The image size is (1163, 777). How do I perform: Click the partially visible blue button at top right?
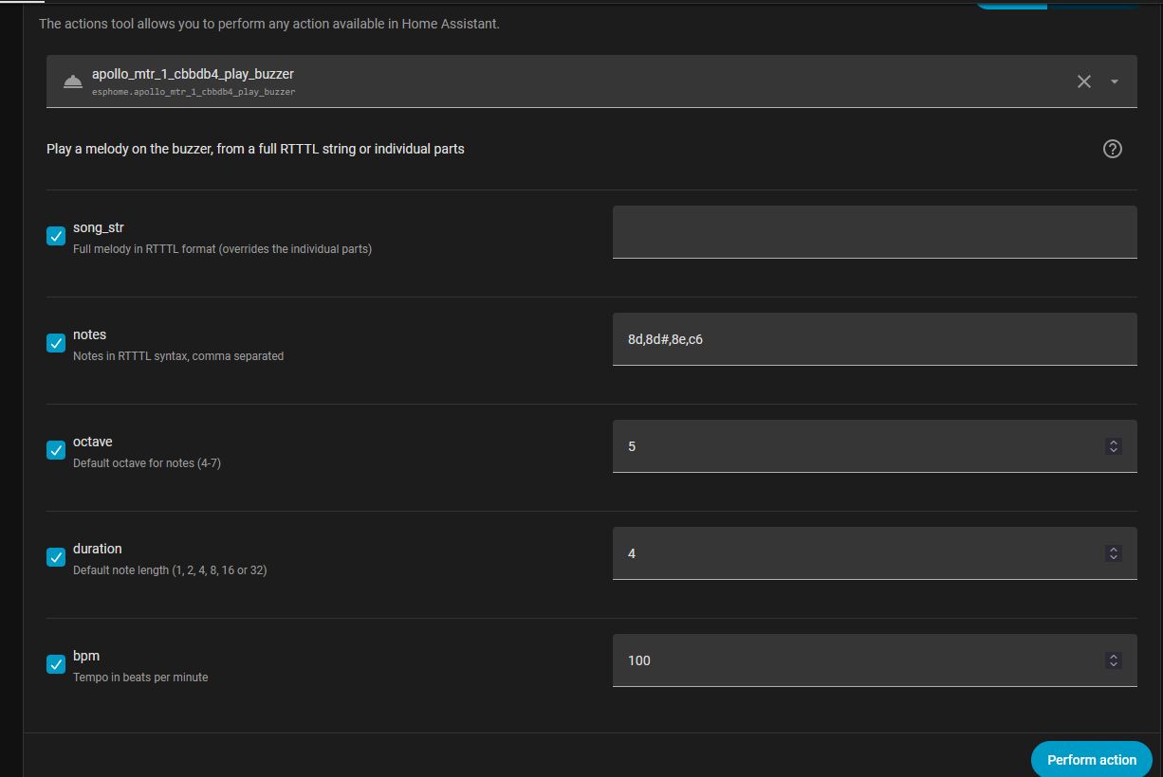point(1058,5)
